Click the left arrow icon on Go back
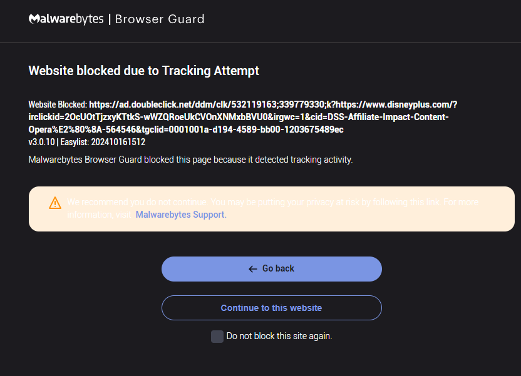 253,269
